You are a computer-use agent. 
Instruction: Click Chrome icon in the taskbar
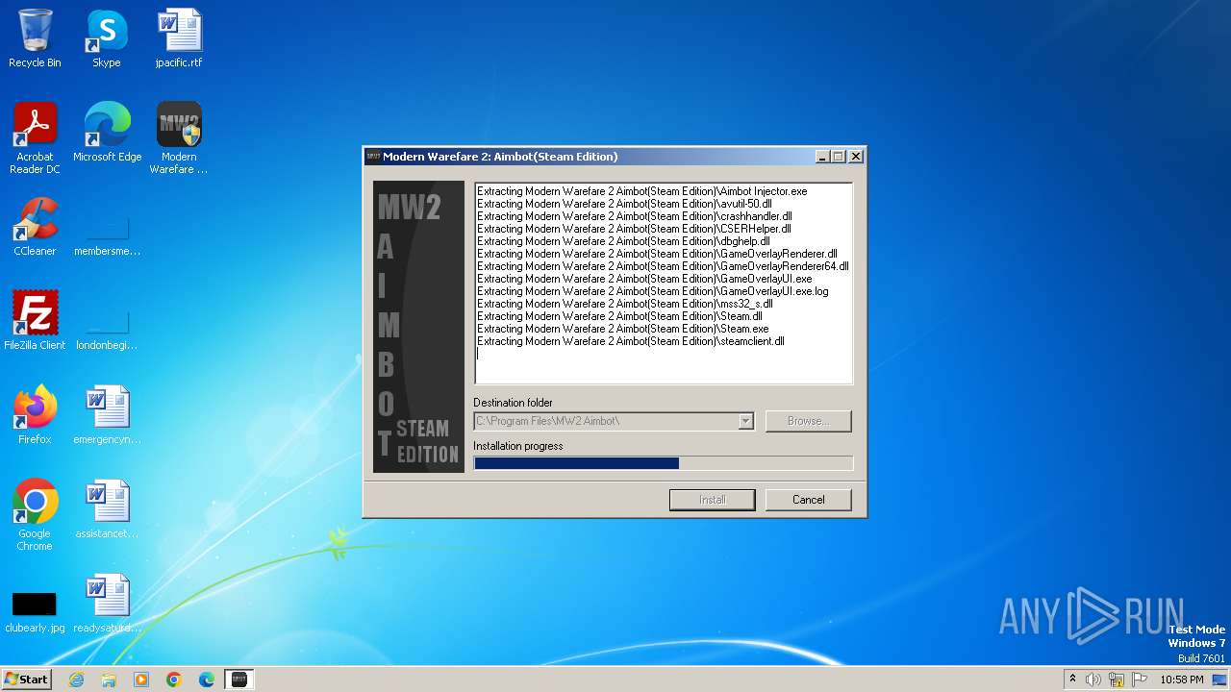[x=174, y=680]
